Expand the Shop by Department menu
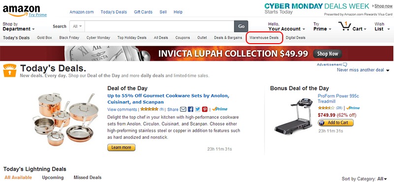Image resolution: width=394 pixels, height=182 pixels. tap(19, 26)
